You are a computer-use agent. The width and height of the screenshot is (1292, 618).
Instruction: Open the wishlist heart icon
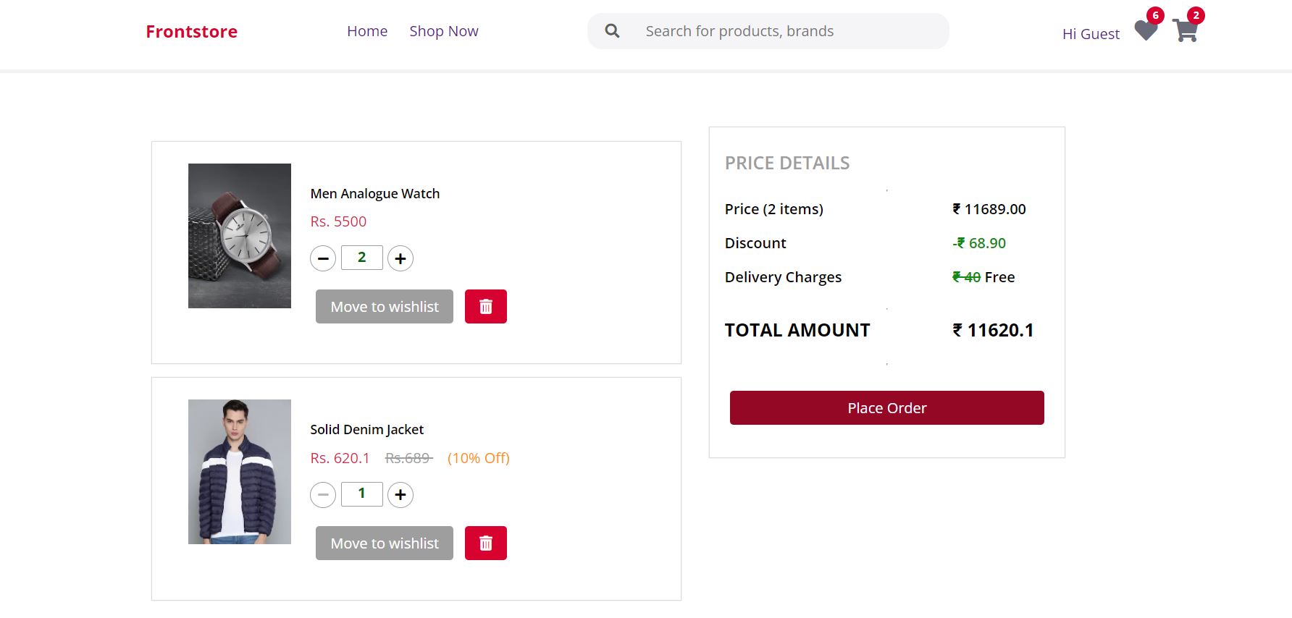pyautogui.click(x=1145, y=30)
